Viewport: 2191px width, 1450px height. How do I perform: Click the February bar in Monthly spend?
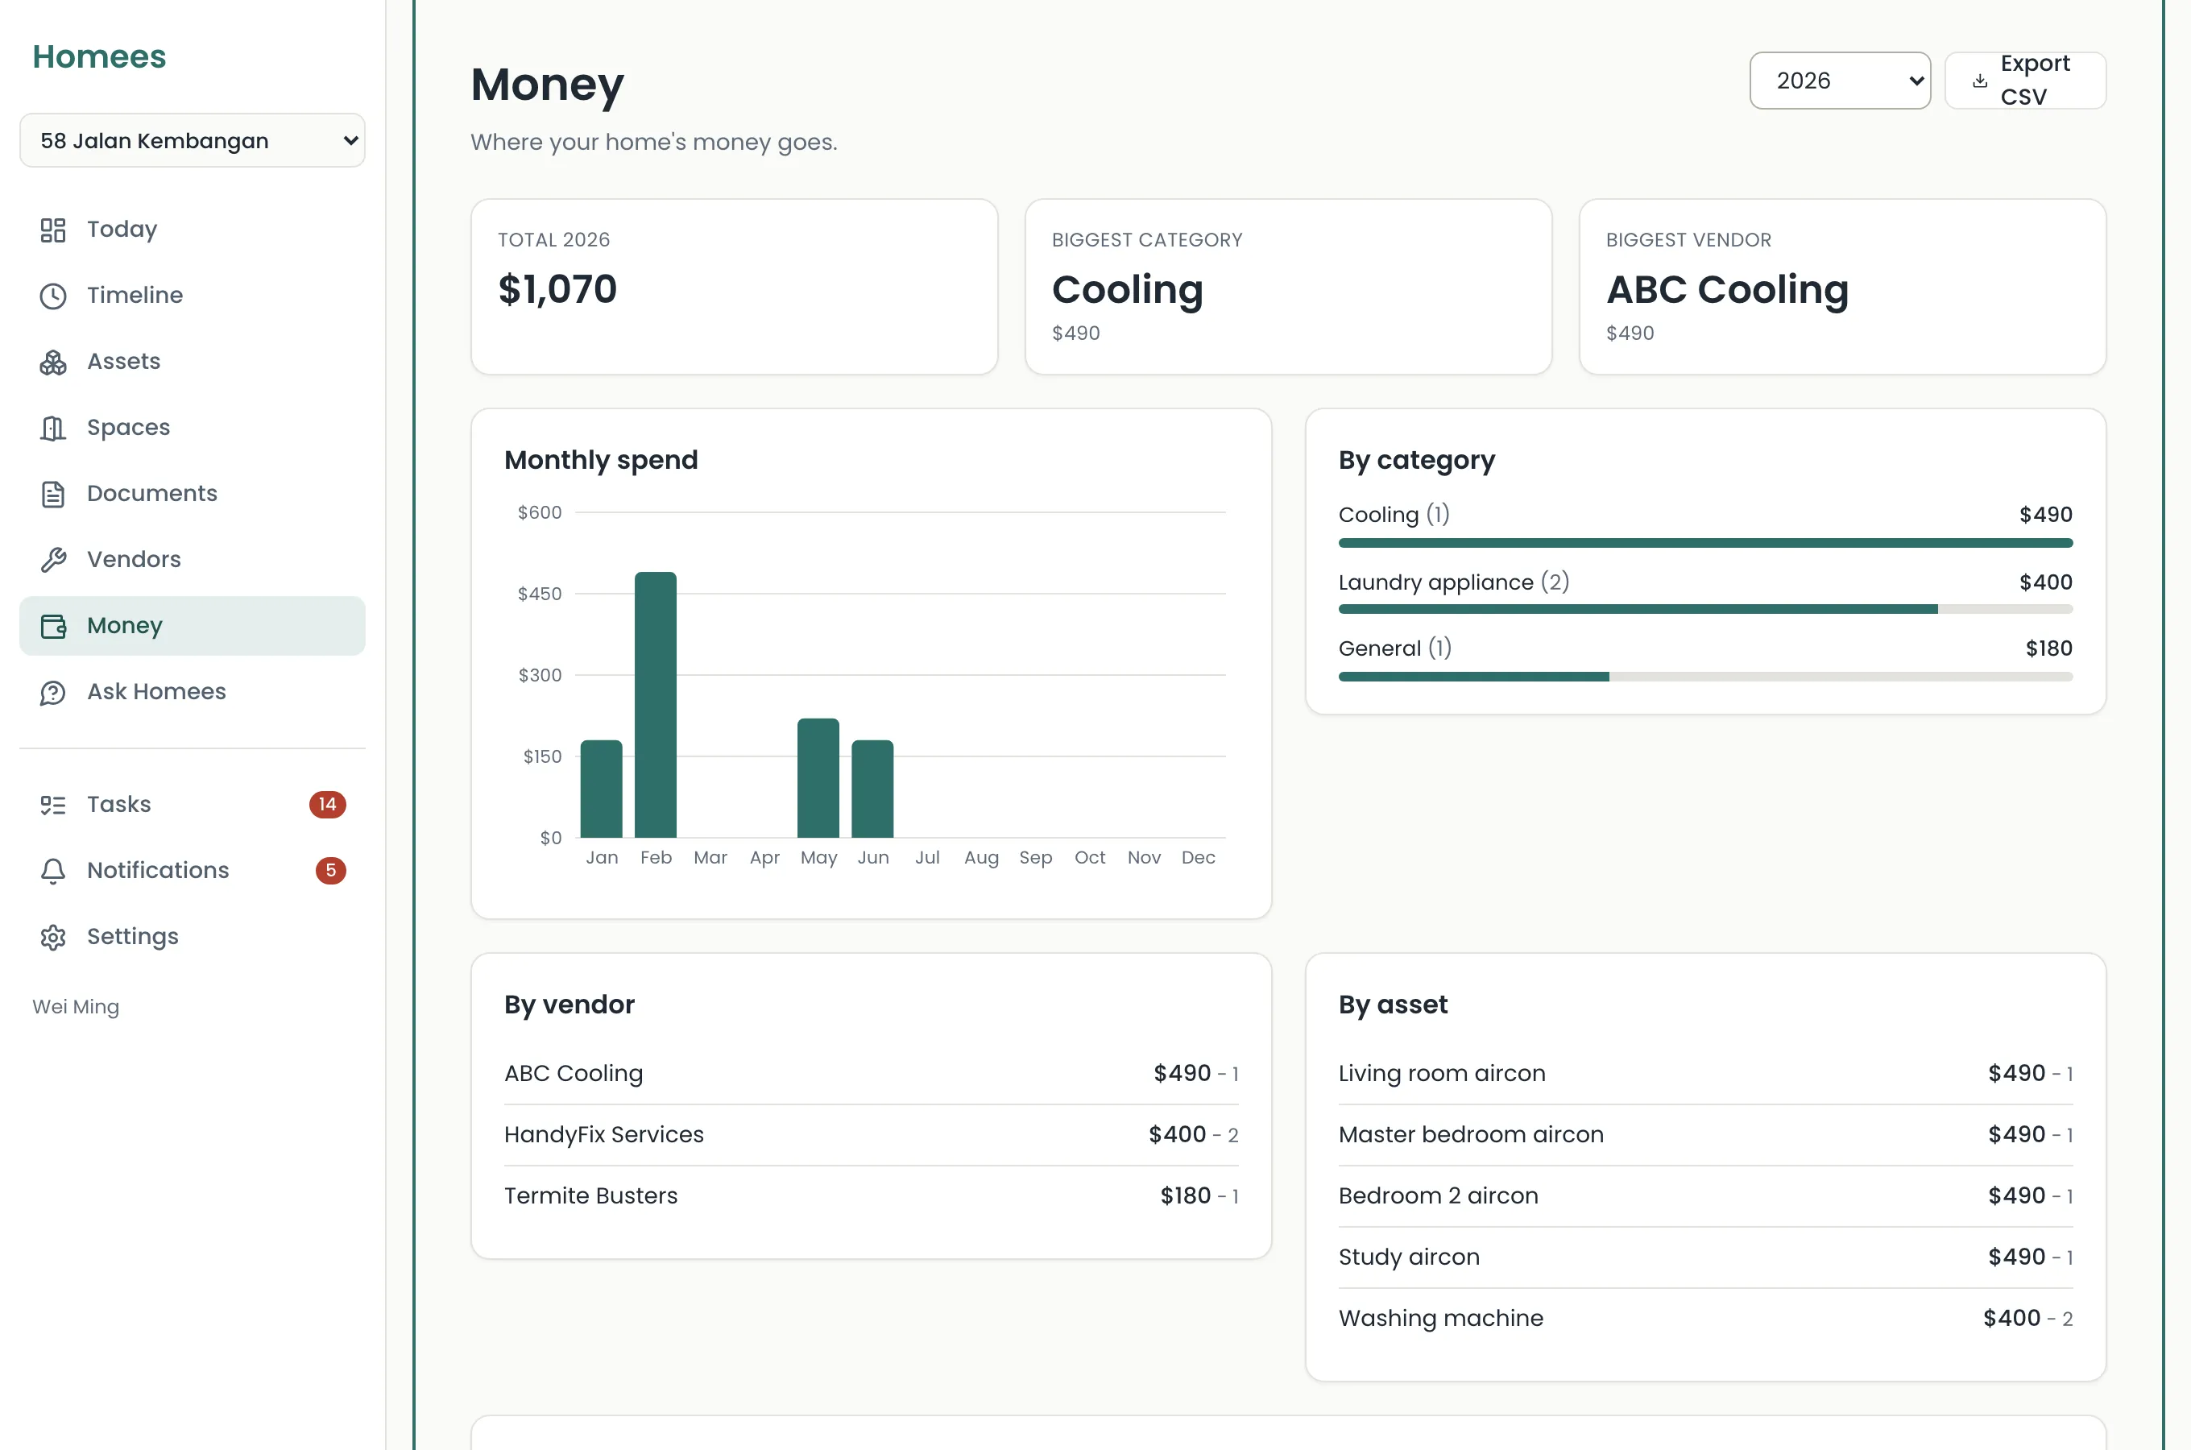point(656,705)
